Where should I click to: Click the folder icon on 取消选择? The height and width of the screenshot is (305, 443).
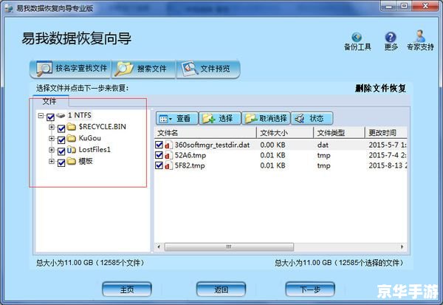(251, 118)
